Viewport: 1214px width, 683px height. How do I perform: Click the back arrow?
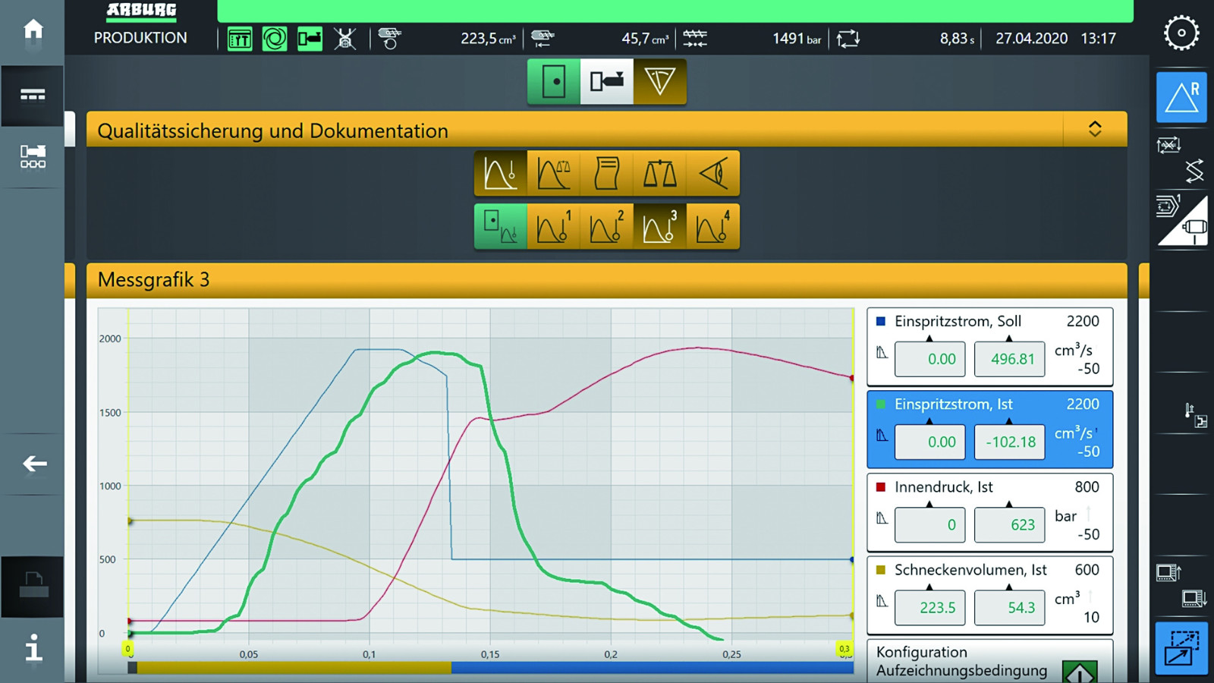tap(34, 463)
